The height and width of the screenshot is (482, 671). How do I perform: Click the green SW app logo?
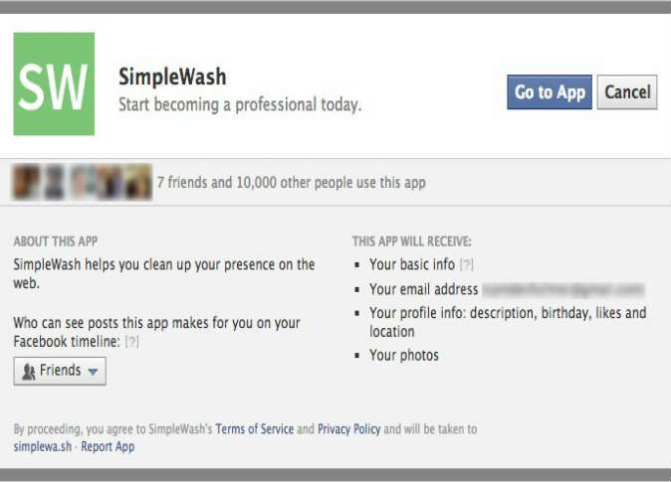click(54, 83)
